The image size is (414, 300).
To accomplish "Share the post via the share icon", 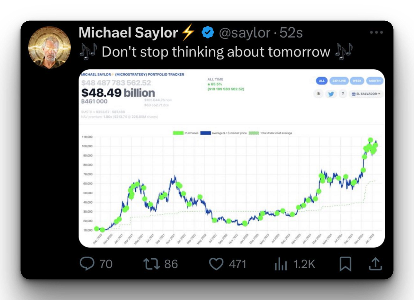I will (x=376, y=264).
